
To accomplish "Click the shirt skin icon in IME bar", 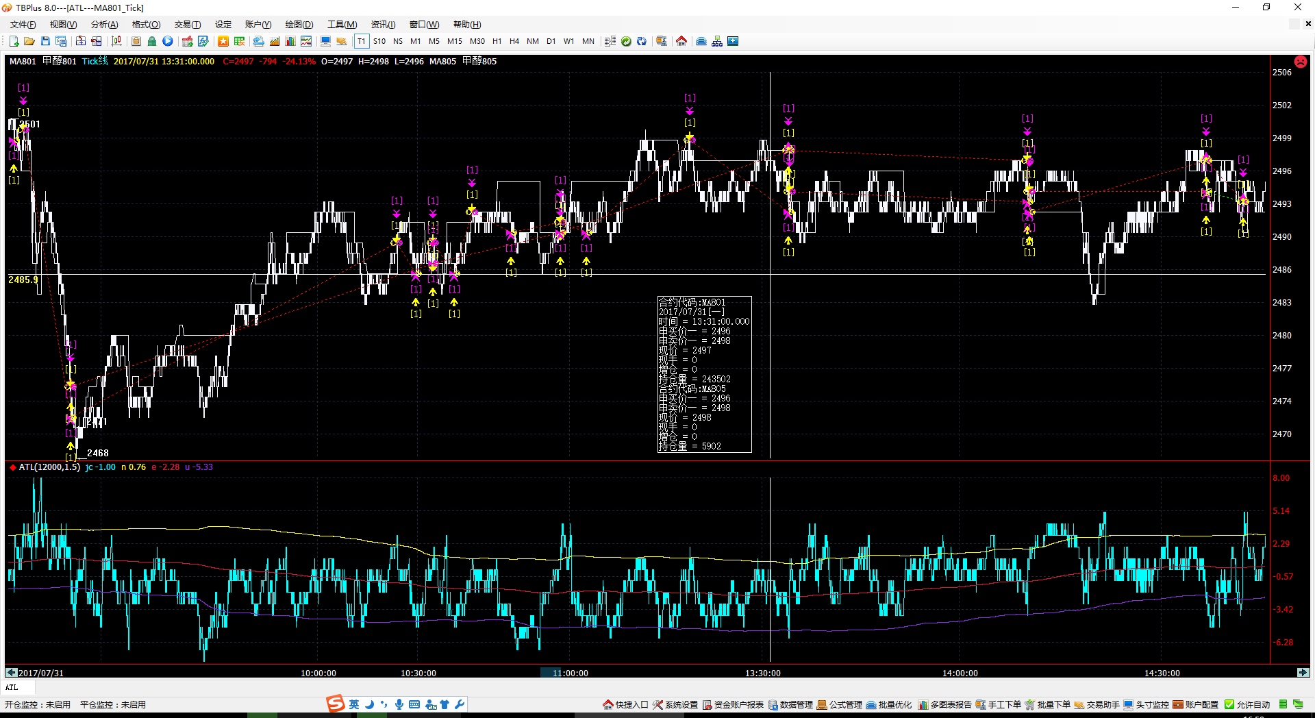I will pos(444,704).
